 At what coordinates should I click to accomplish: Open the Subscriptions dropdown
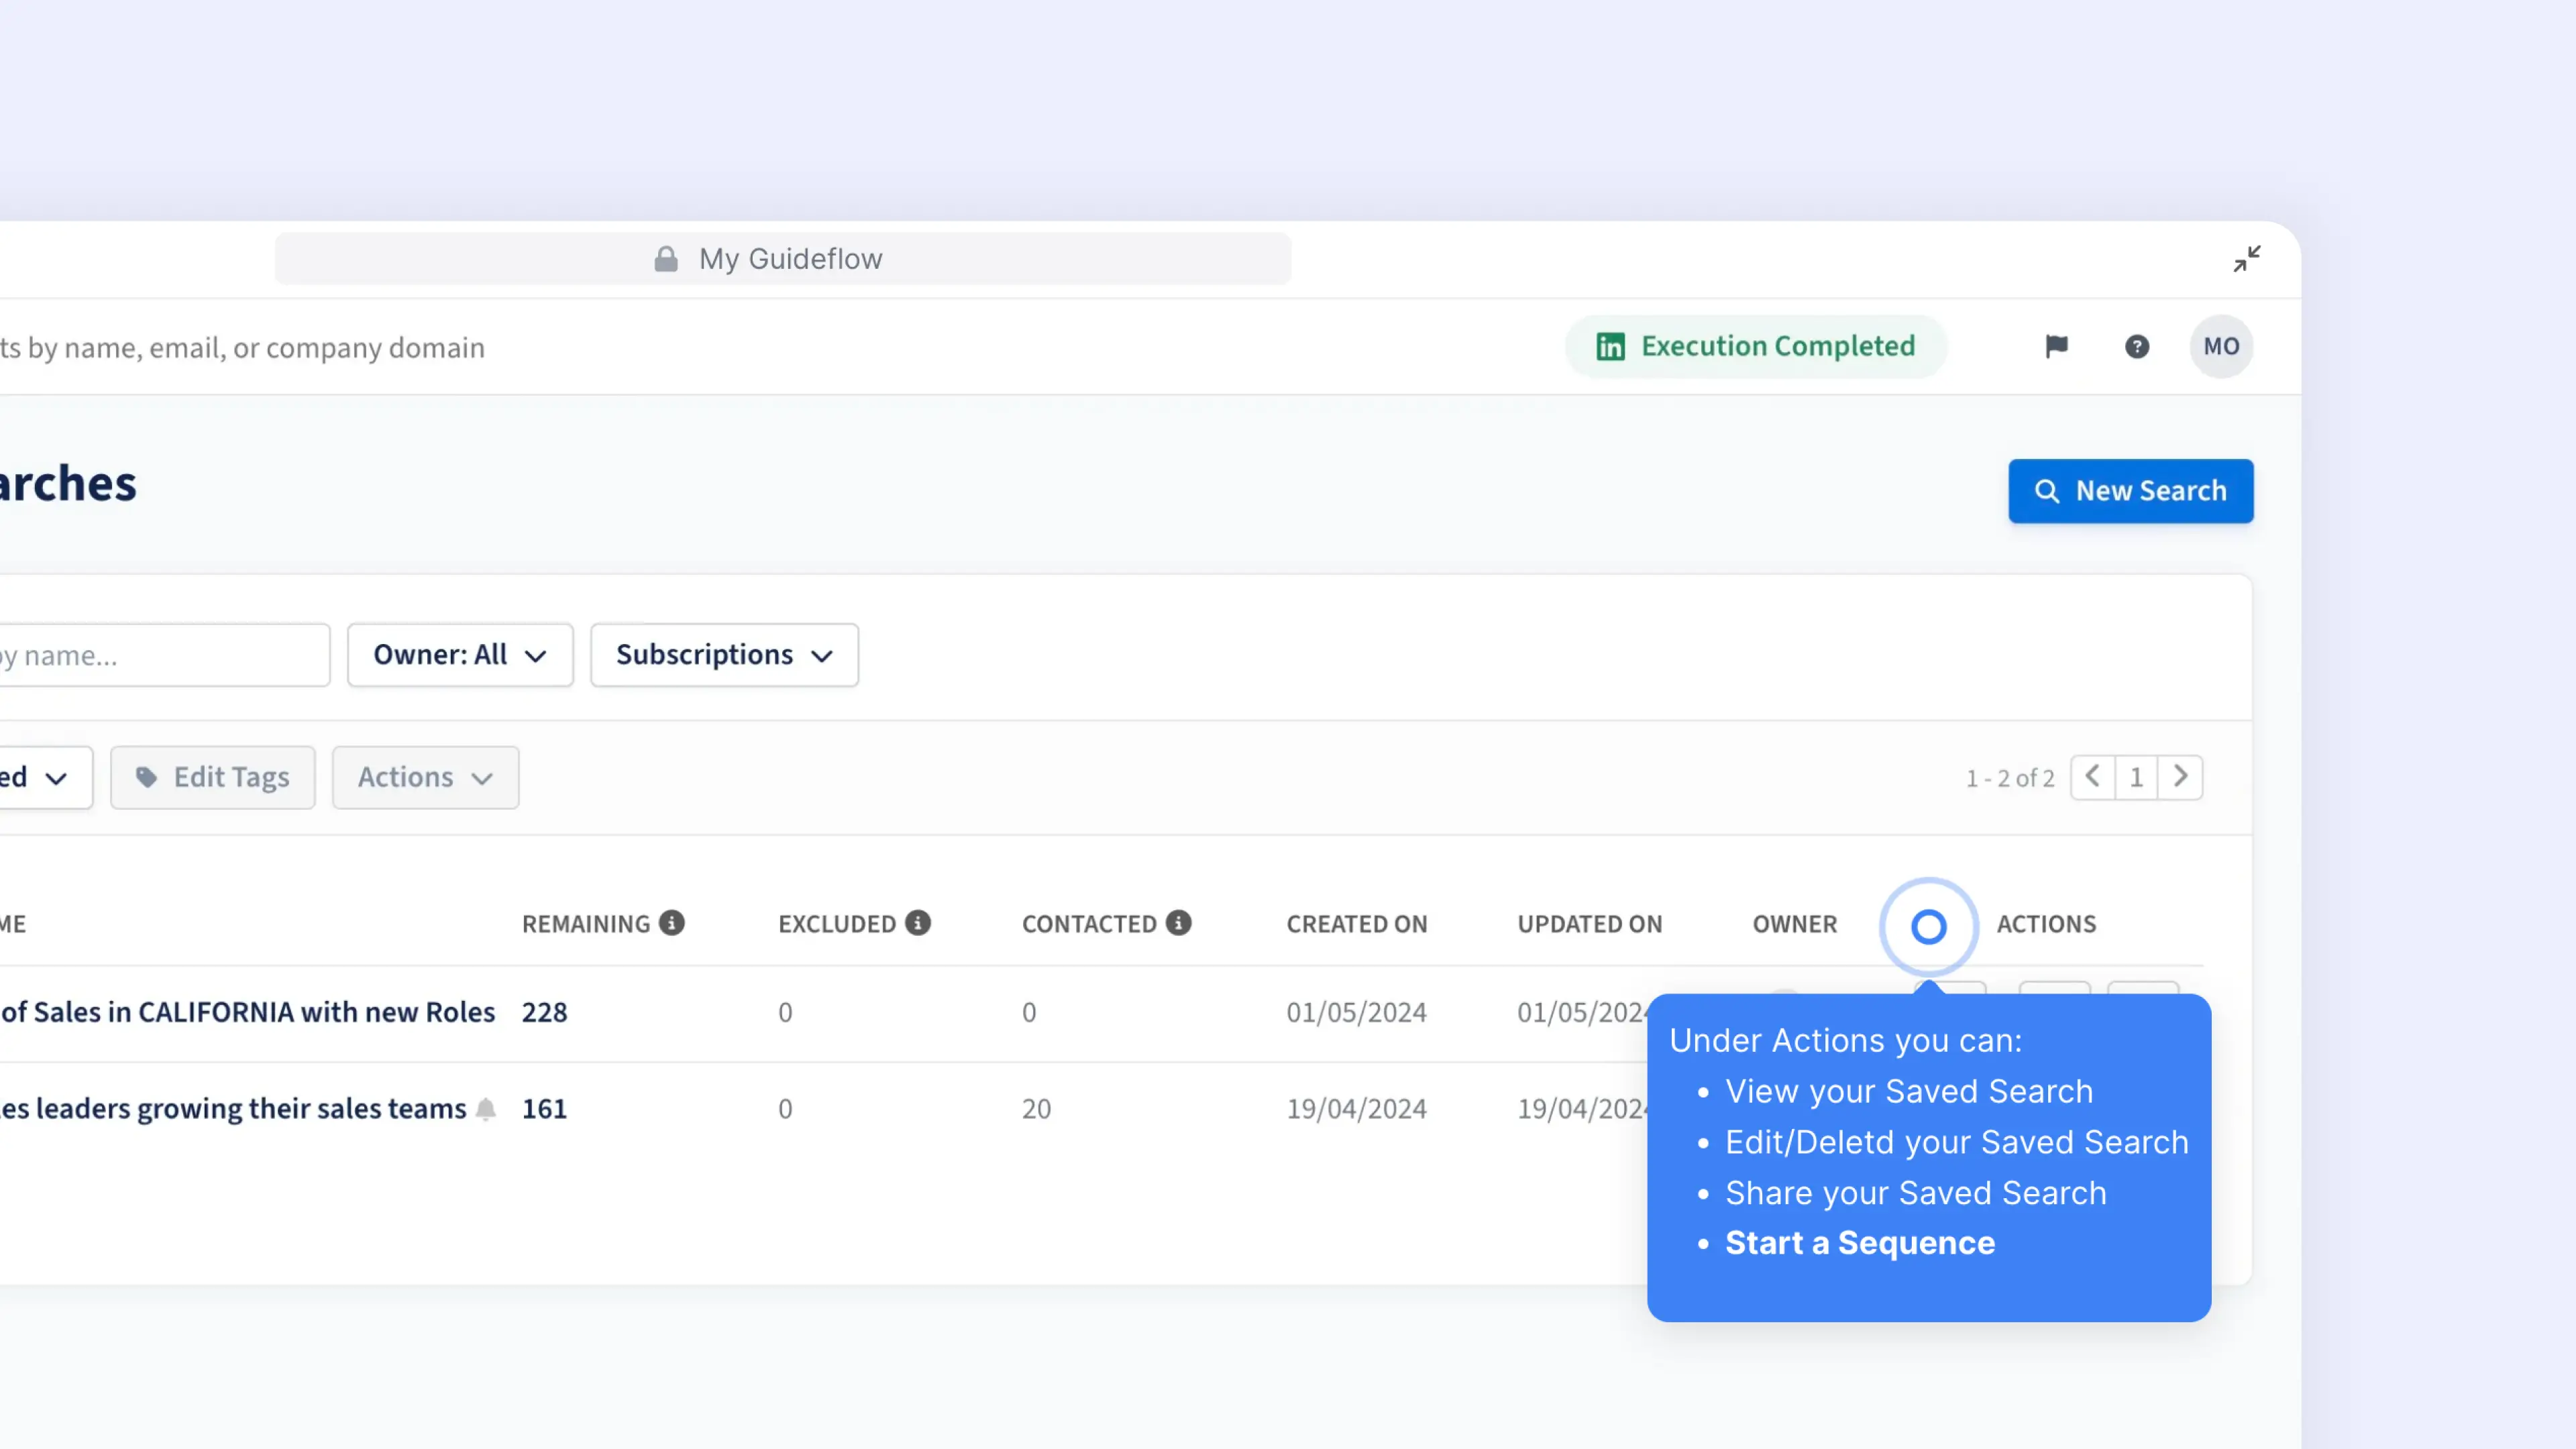coord(724,655)
